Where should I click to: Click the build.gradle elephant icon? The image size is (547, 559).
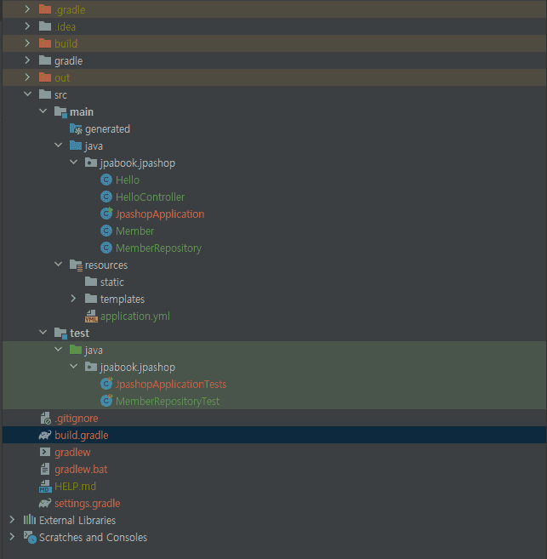pos(45,435)
